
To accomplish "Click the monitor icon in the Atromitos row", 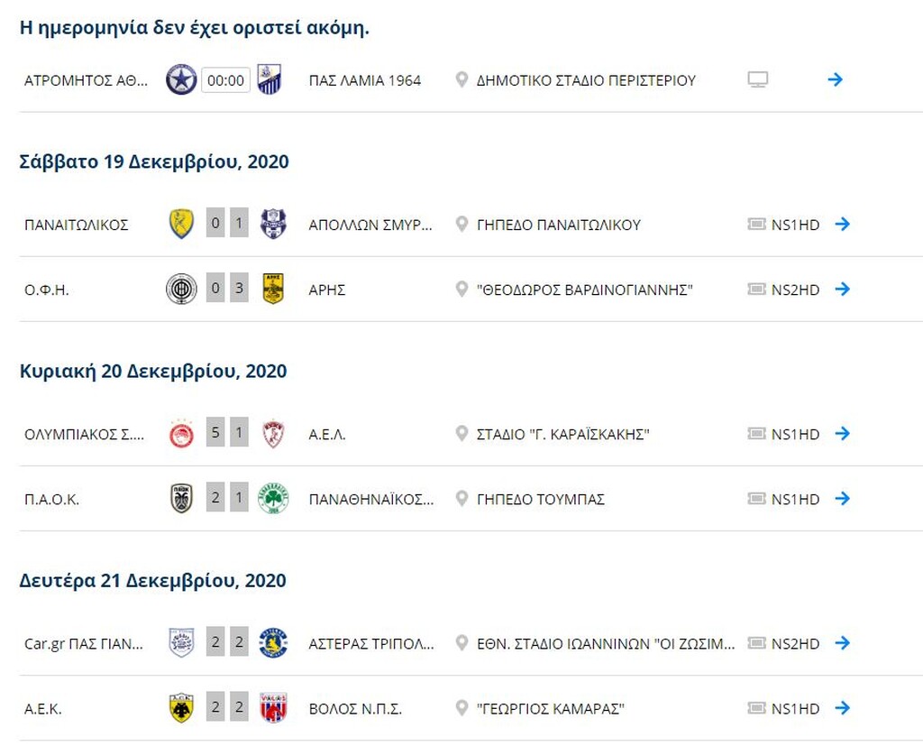I will pyautogui.click(x=757, y=79).
